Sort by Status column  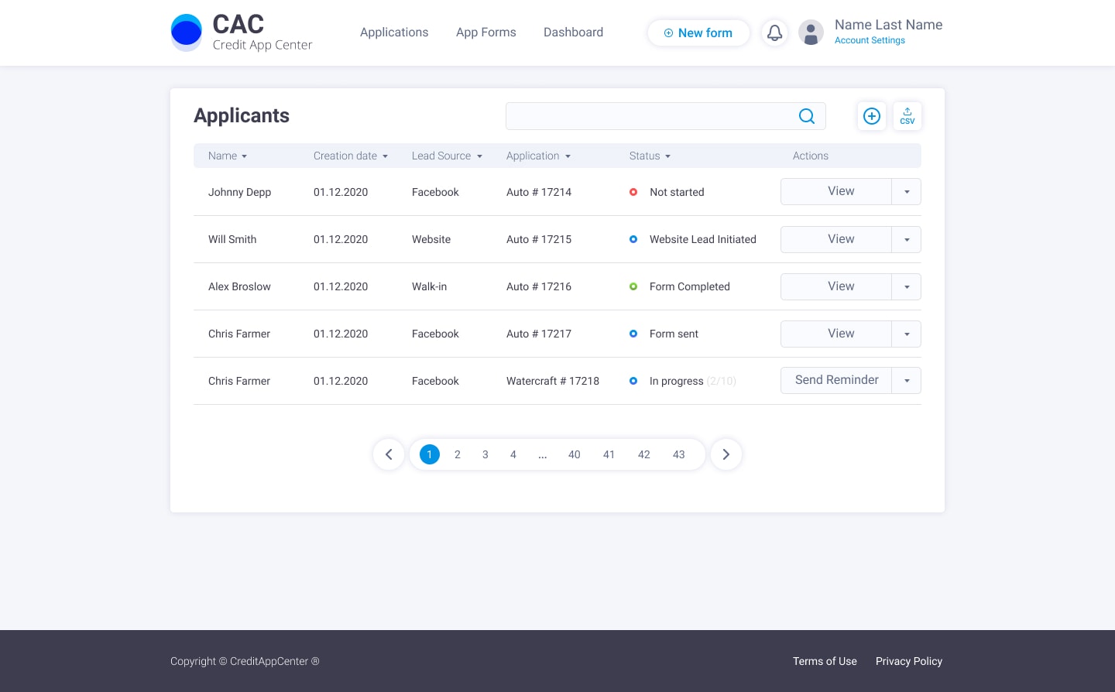pos(650,156)
